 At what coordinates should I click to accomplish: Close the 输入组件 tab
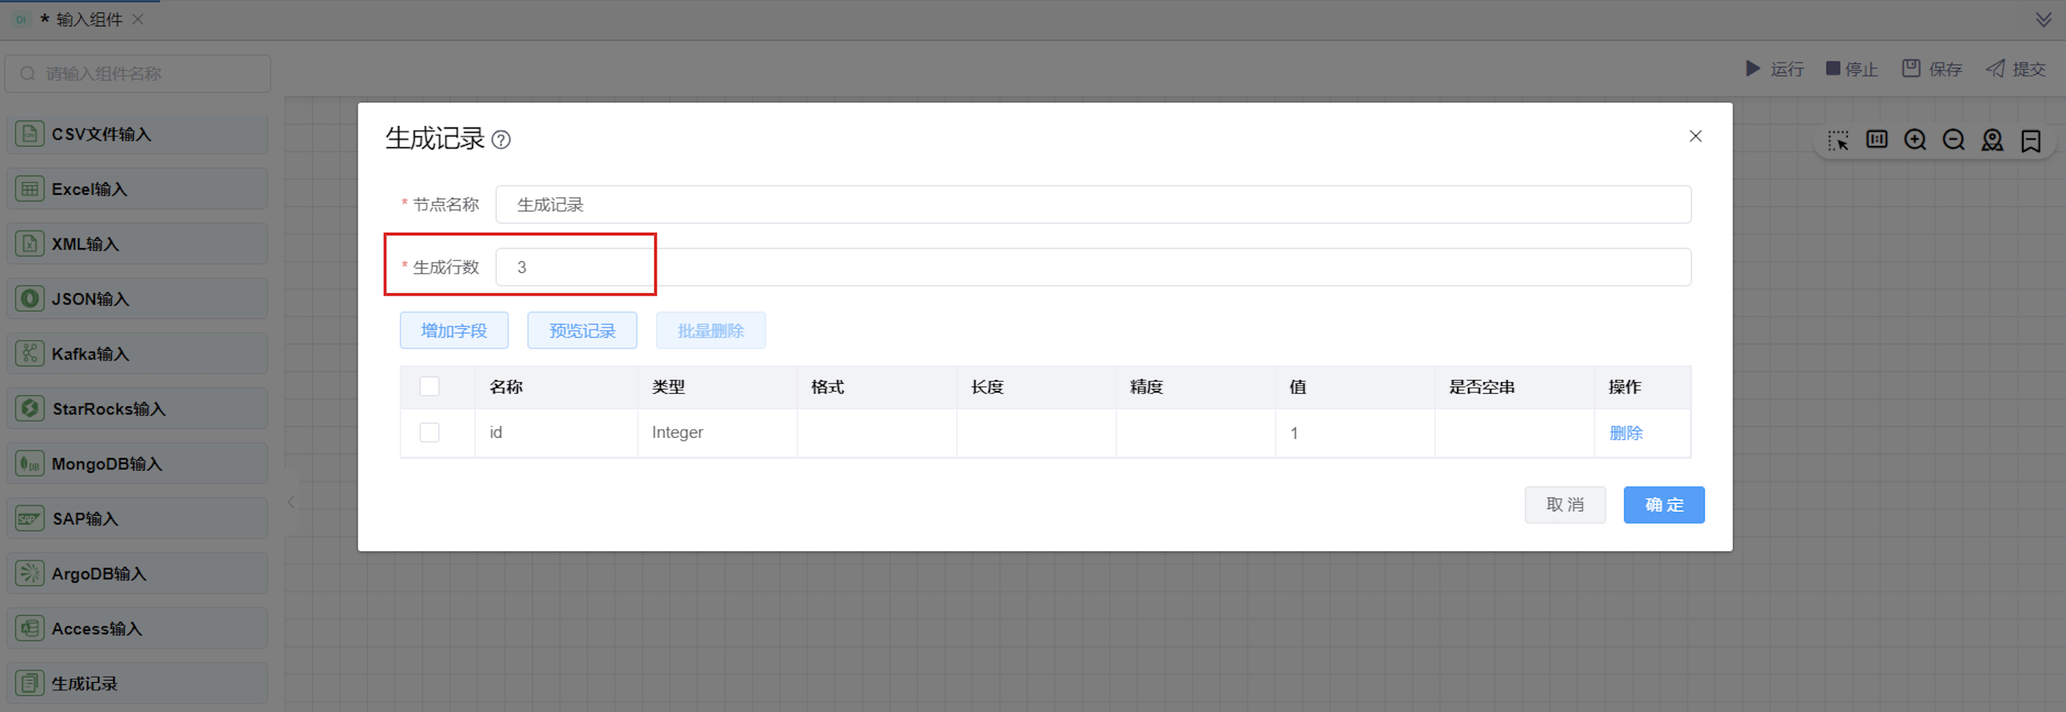[137, 18]
